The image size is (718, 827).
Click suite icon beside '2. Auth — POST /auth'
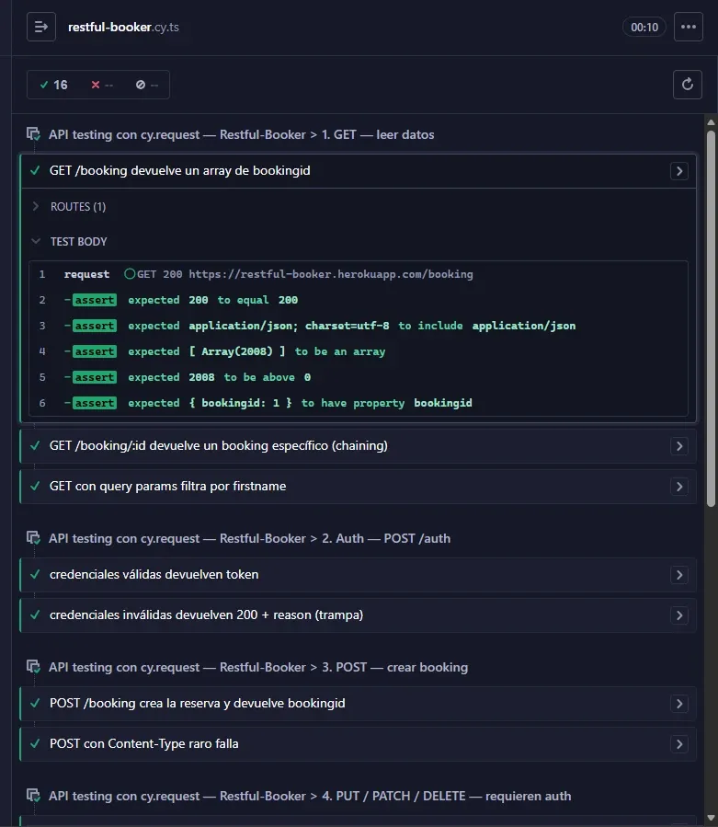coord(34,538)
